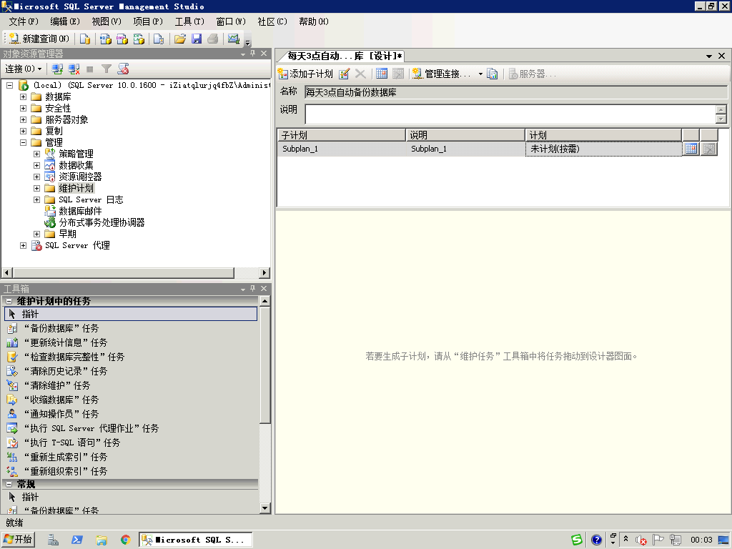The image size is (732, 549).
Task: Click the Refresh icon in Object Explorer toolbar
Action: [x=123, y=69]
